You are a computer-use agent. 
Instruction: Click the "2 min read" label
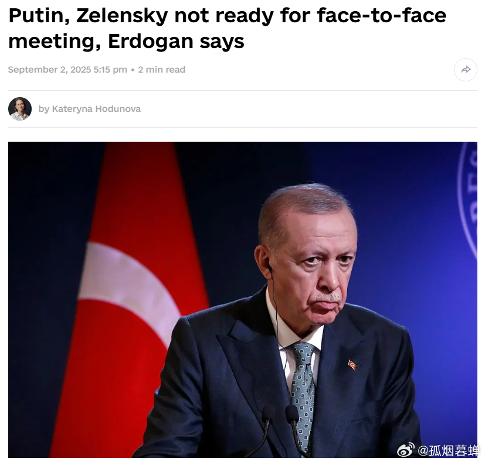coord(161,70)
